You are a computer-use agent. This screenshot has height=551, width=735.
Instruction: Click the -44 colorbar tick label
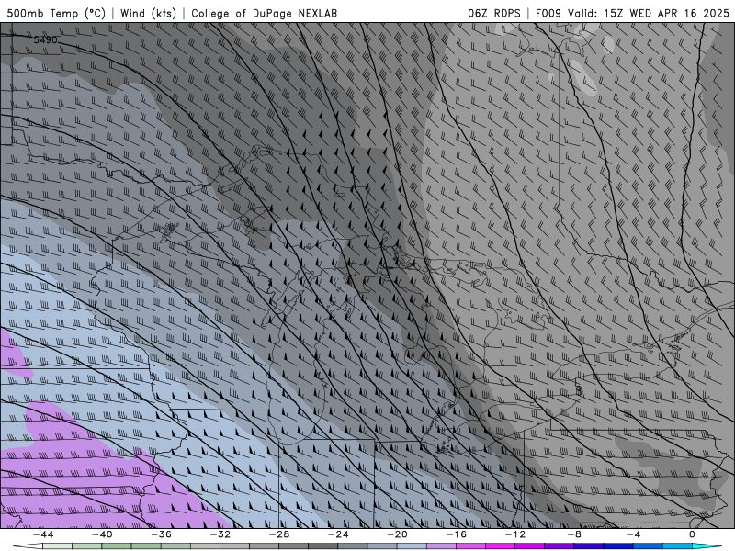point(43,534)
